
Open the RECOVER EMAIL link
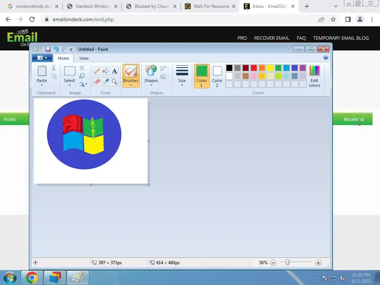point(272,38)
